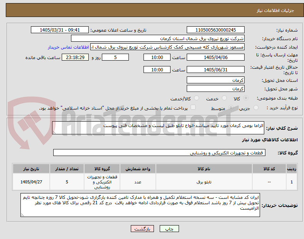The image size is (304, 239).
Task: Click the resize handle of description box
Action: pyautogui.click(x=54, y=132)
